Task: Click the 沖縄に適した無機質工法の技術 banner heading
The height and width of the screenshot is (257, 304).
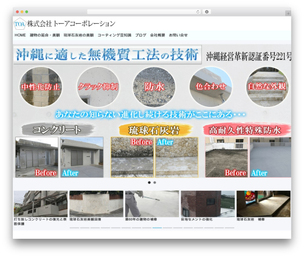Action: point(108,55)
